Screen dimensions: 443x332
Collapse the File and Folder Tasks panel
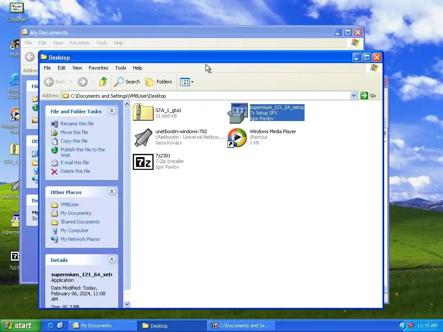click(112, 111)
